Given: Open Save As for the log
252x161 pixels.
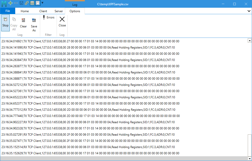Looking at the screenshot, I should [x=34, y=25].
